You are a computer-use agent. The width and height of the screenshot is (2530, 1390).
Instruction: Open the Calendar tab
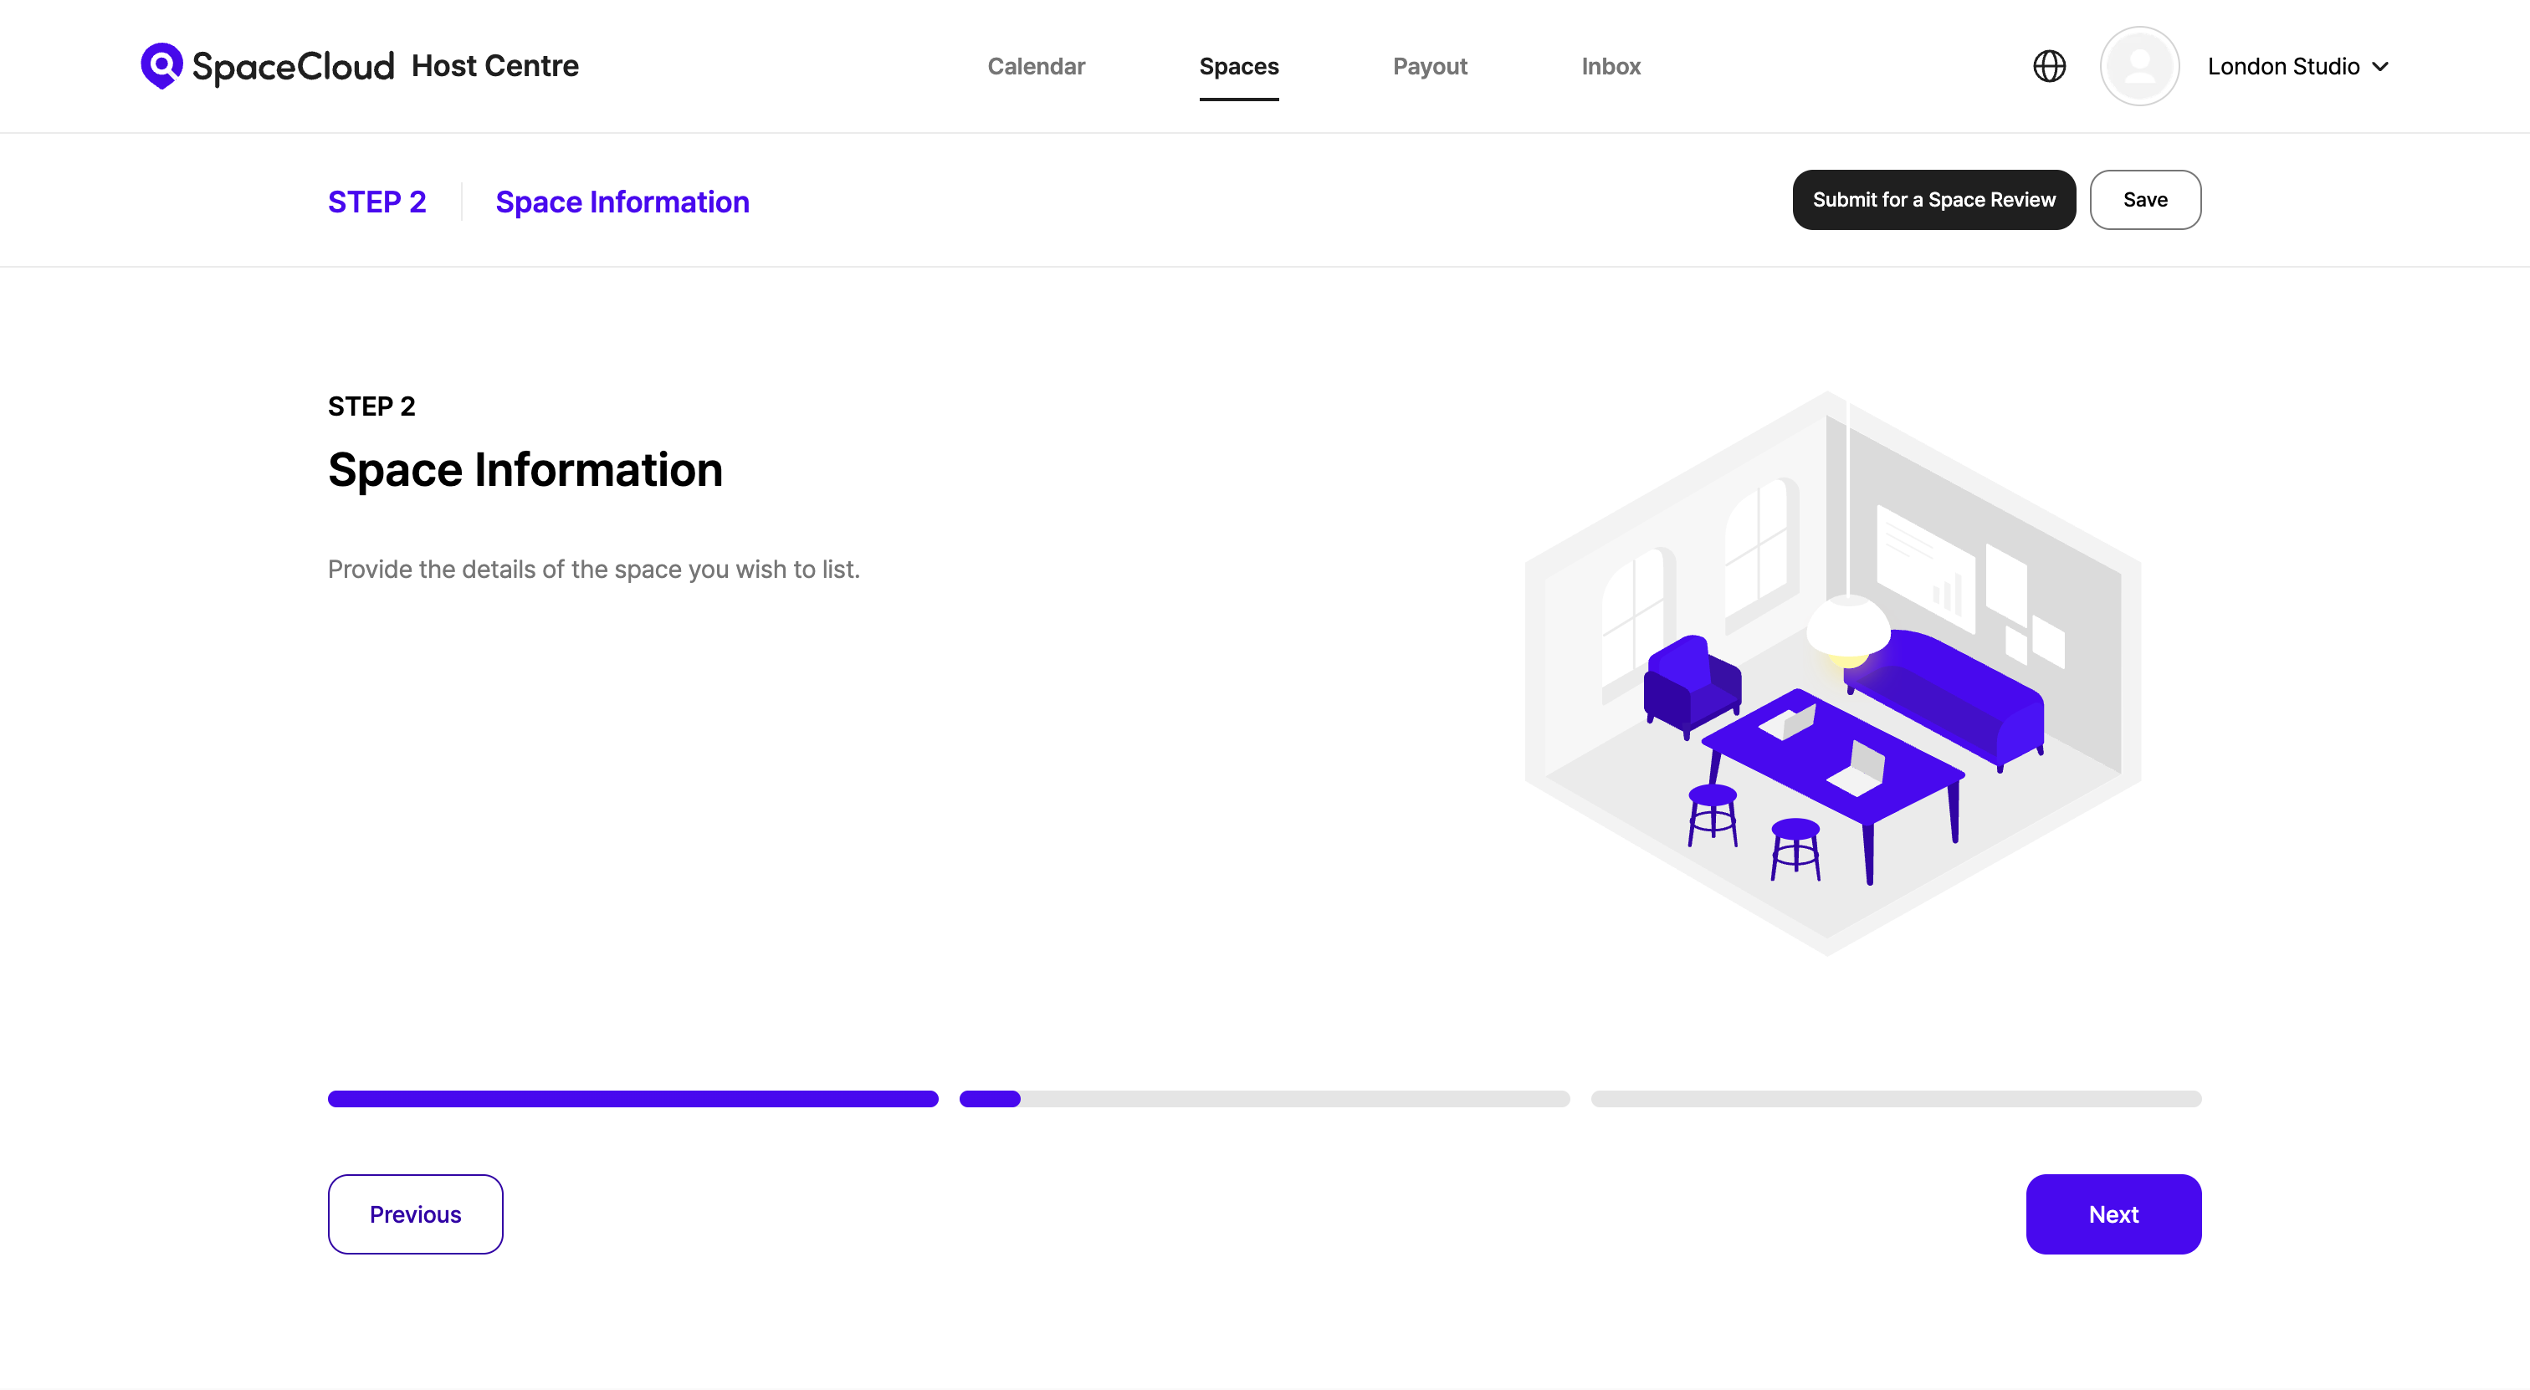pos(1036,66)
